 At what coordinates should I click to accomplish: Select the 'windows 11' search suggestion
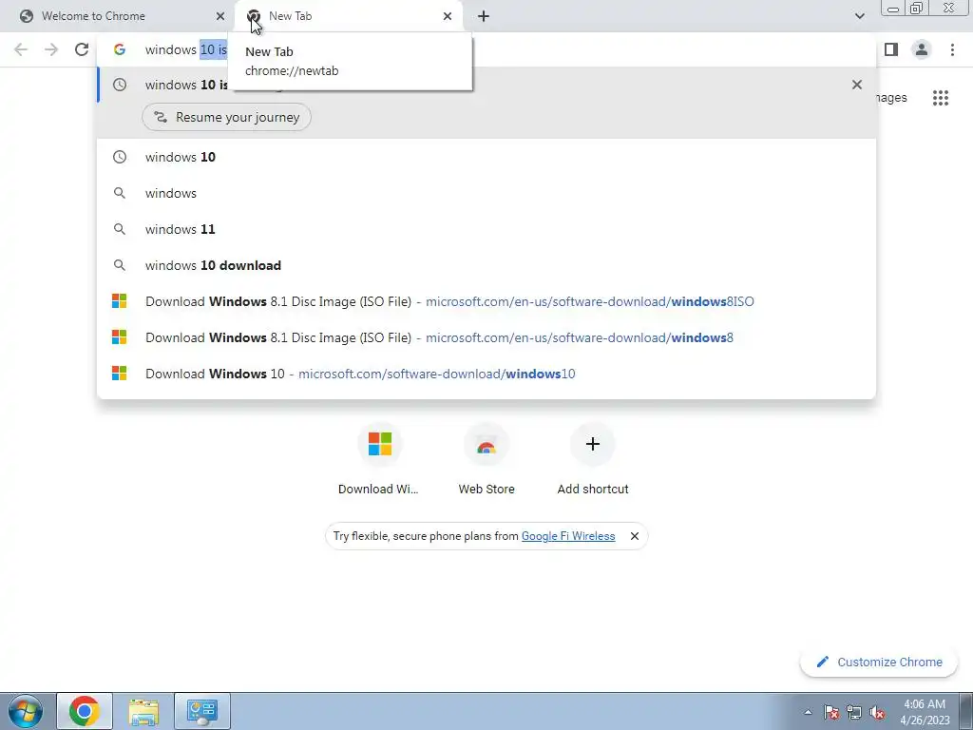coord(486,229)
